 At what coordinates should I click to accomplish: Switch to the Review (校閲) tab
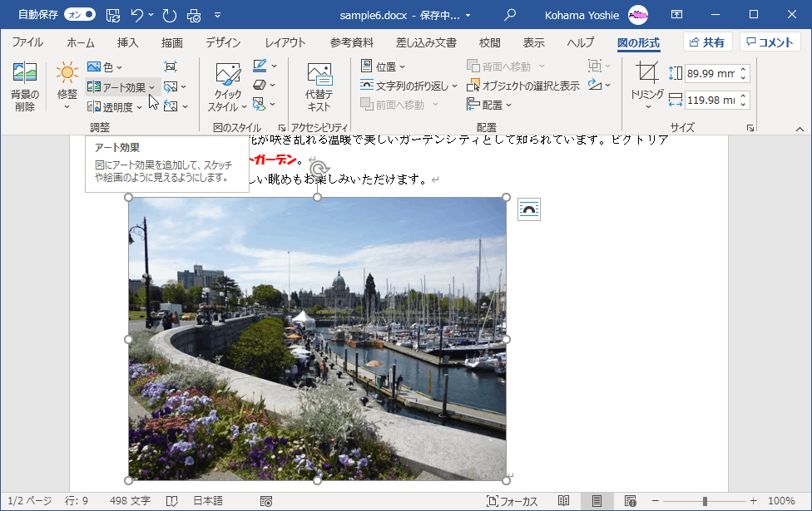pyautogui.click(x=490, y=42)
